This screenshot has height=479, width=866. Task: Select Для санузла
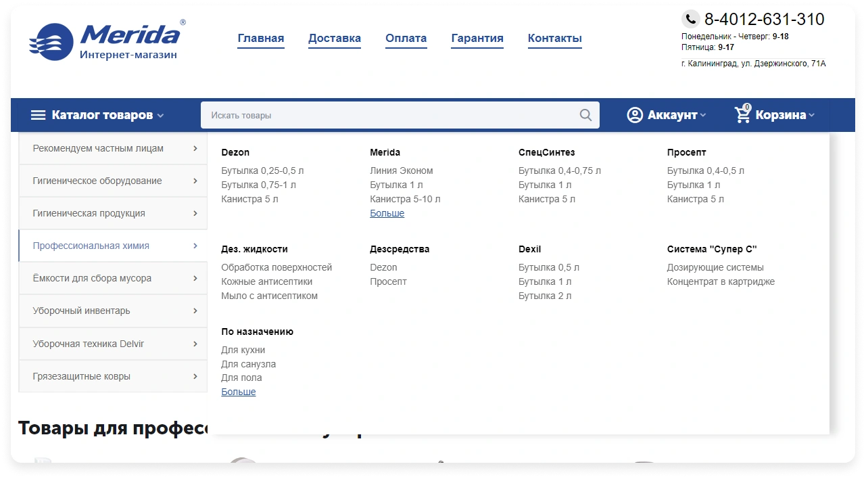[x=249, y=364]
